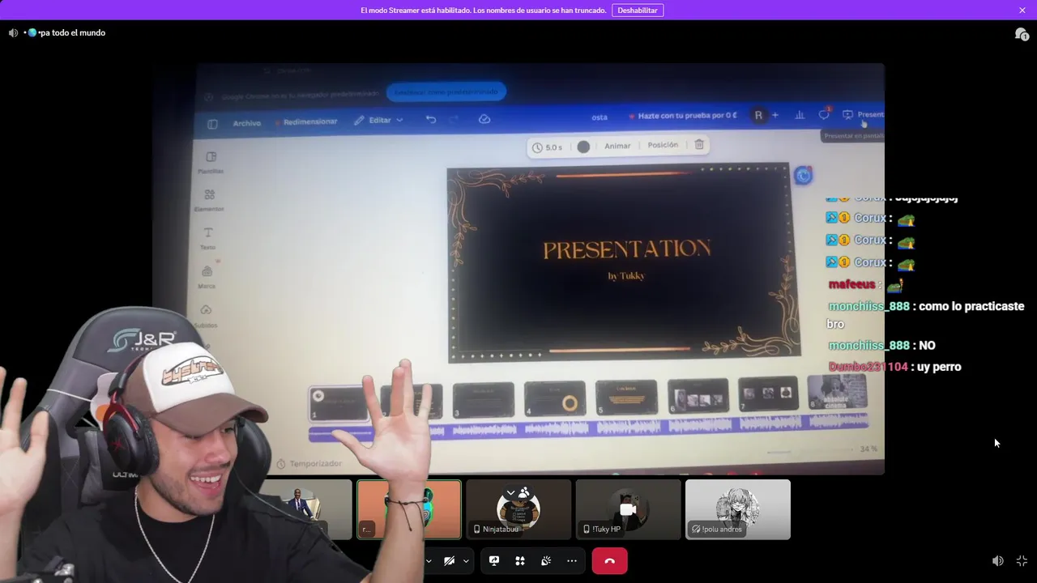The height and width of the screenshot is (583, 1037).
Task: Open the Archivo menu in Canva
Action: coord(247,123)
